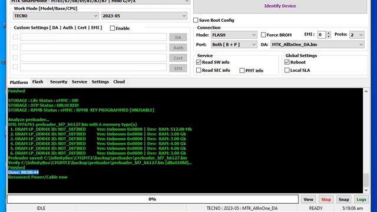Check PMT info option

[x=242, y=71]
